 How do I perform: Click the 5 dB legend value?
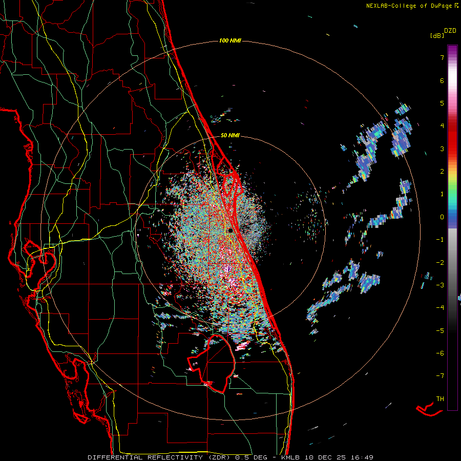pyautogui.click(x=442, y=103)
